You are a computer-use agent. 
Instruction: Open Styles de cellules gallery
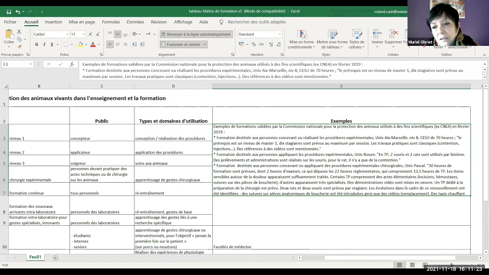[357, 39]
